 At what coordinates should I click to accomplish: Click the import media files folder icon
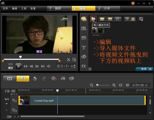pos(93,19)
